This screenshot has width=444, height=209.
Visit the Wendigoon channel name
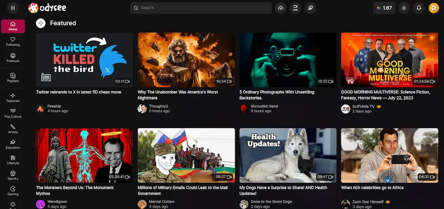pos(57,202)
